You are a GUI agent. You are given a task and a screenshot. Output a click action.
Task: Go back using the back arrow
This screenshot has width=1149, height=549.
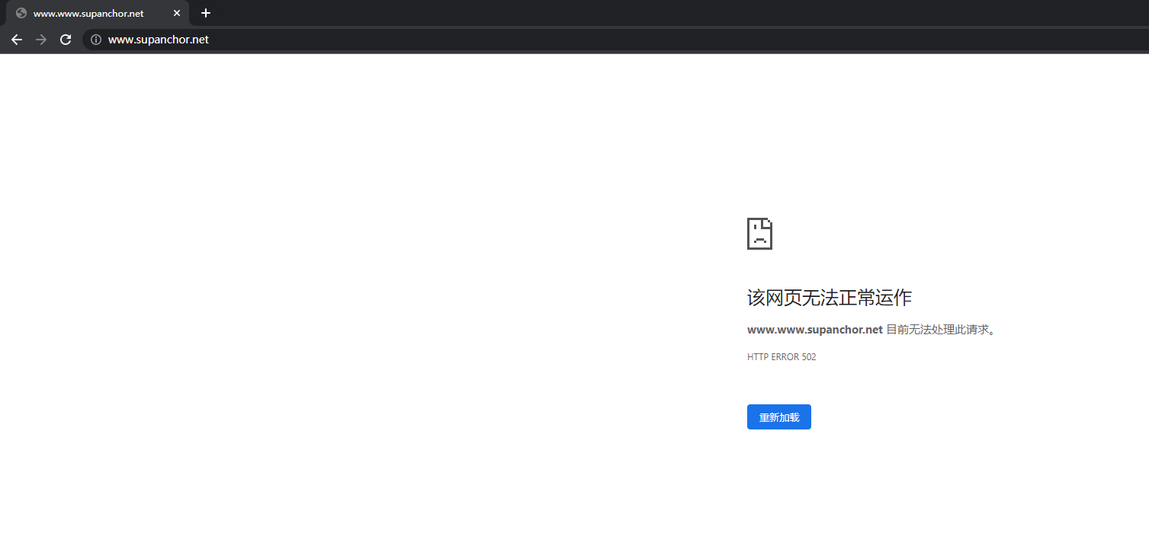coord(17,40)
